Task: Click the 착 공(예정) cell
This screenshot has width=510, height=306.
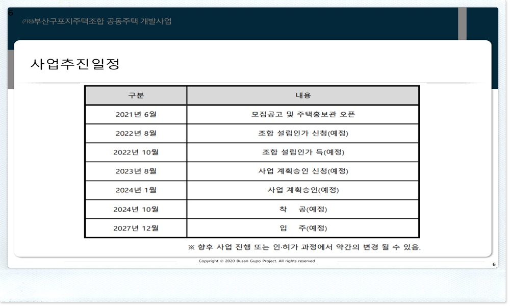Action: tap(303, 209)
